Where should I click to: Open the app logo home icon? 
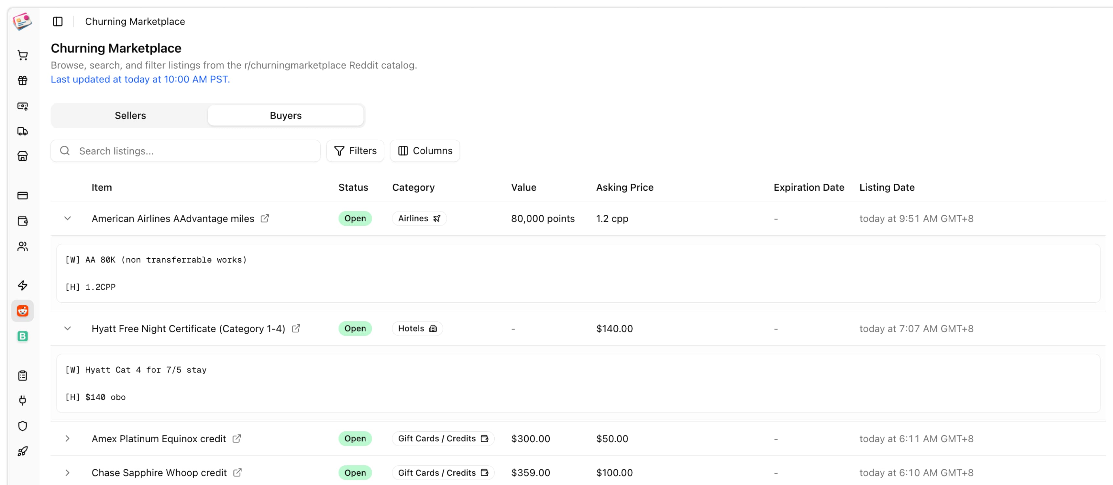click(x=22, y=21)
